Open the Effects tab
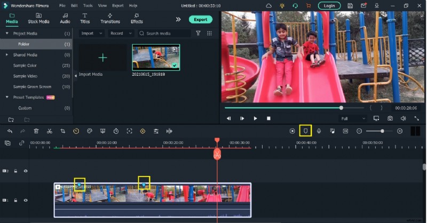The image size is (427, 223). tap(137, 19)
